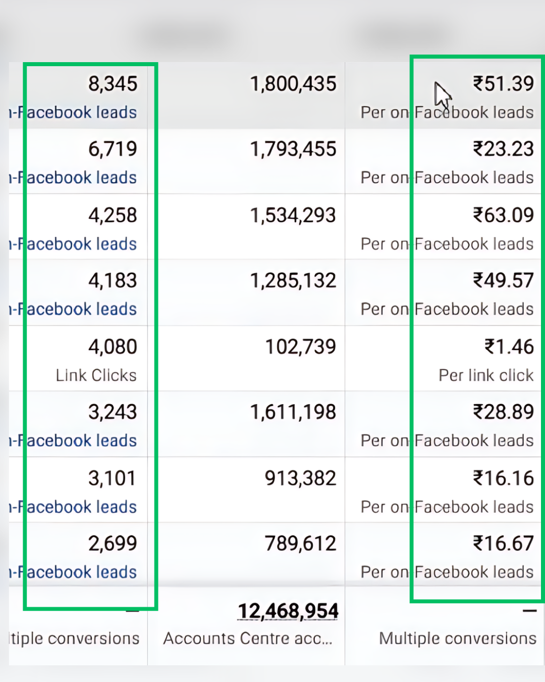Image resolution: width=545 pixels, height=682 pixels.
Task: Click the Per on-Facebook leads label under ₹16.16
Action: 447,507
